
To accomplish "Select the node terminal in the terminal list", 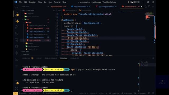I will click(x=148, y=62).
